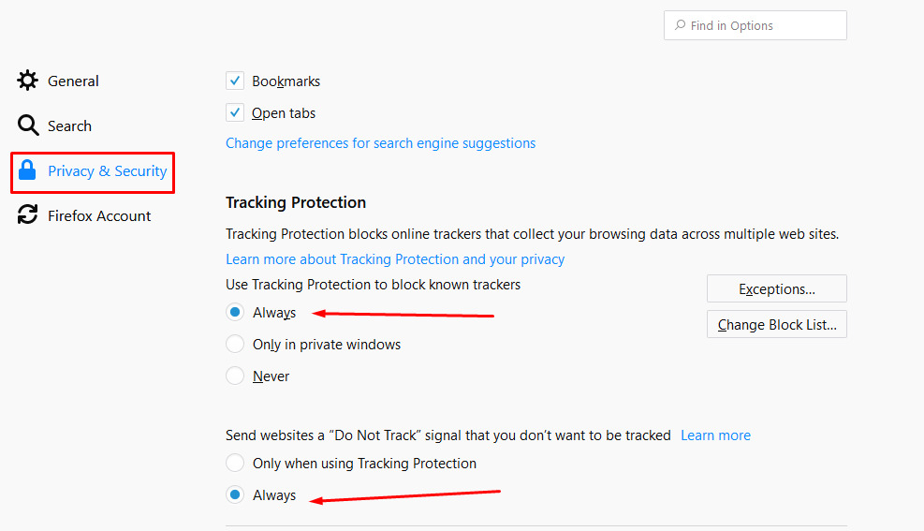The image size is (924, 531).
Task: Click the Search magnifier icon in sidebar
Action: [28, 125]
